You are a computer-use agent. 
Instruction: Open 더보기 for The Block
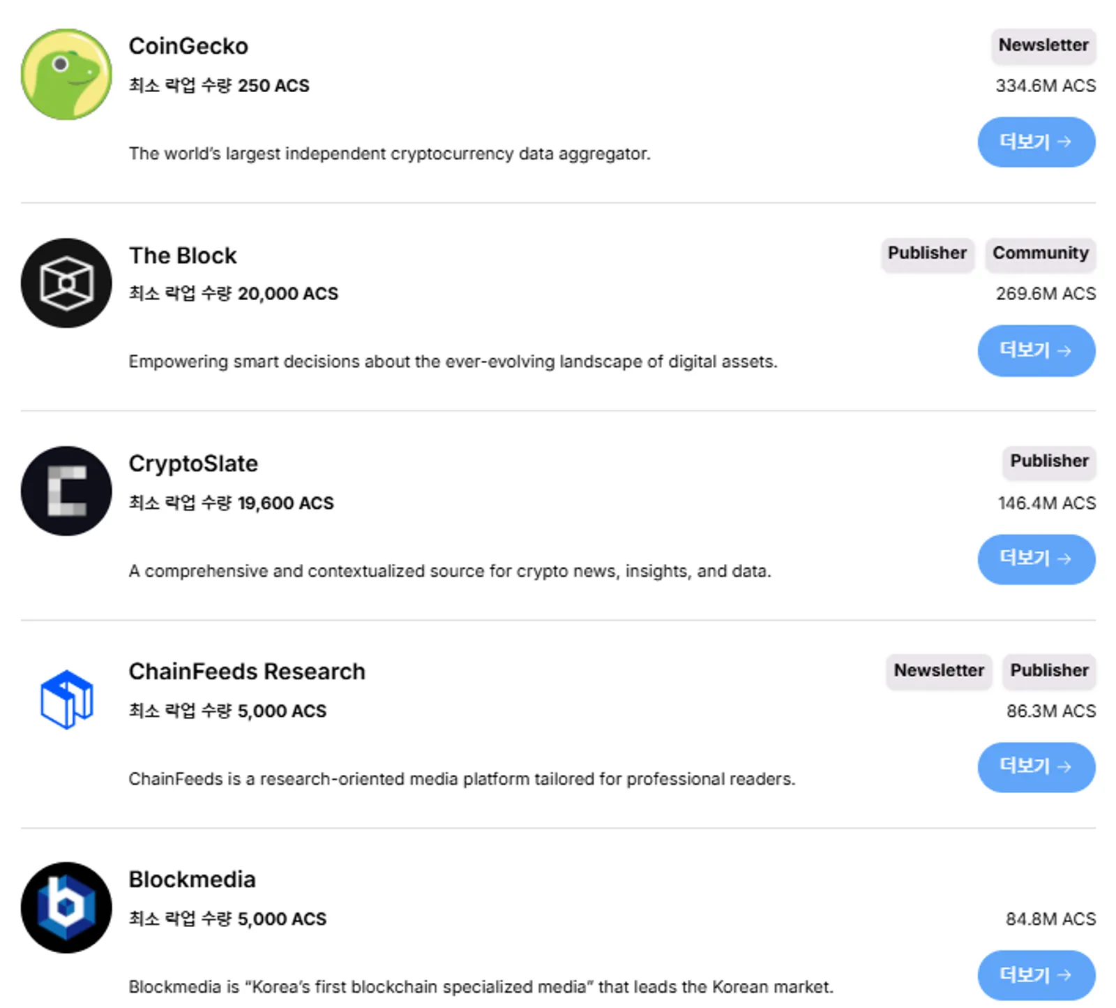coord(1036,350)
